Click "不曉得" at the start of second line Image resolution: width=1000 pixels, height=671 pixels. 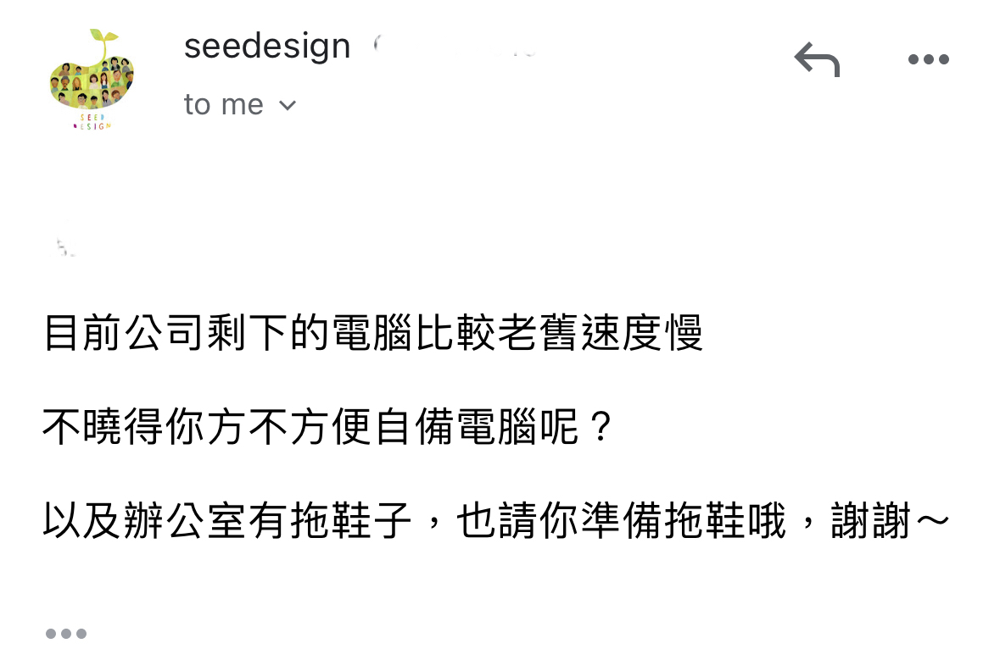click(x=103, y=429)
